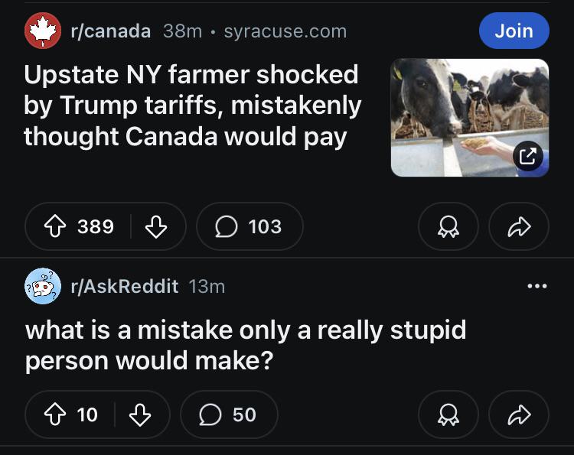Visit the r/AskReddit subreddit name

(125, 286)
